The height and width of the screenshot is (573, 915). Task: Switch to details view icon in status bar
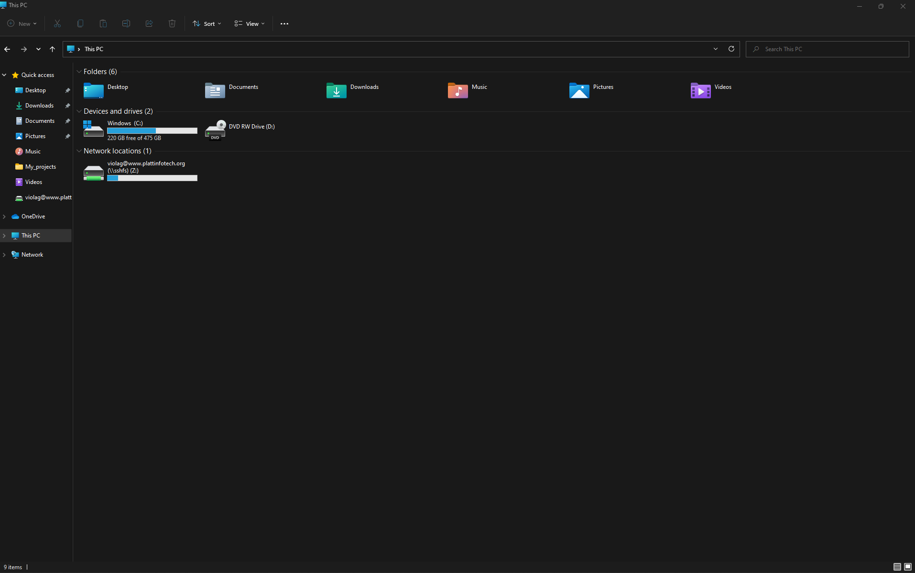(897, 567)
